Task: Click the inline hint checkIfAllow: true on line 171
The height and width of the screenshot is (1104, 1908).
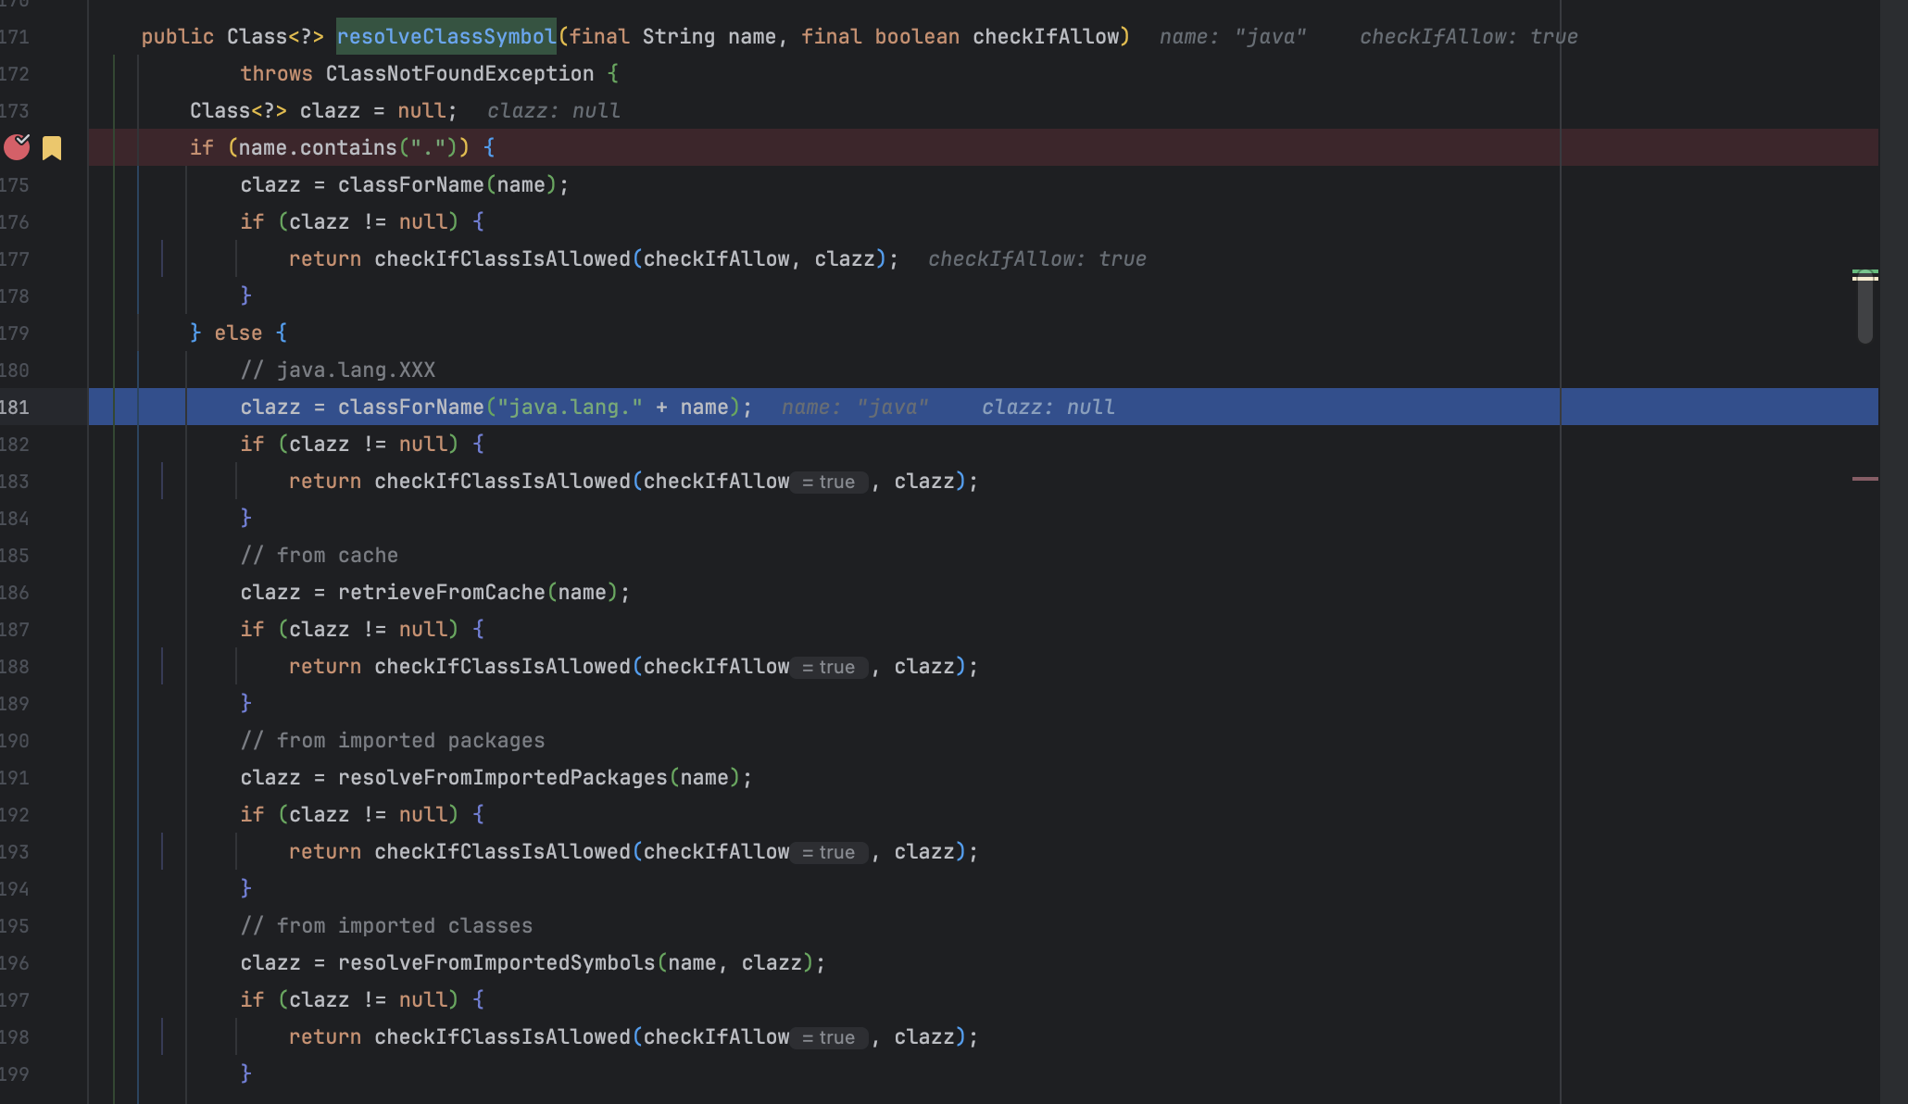Action: pyautogui.click(x=1468, y=37)
